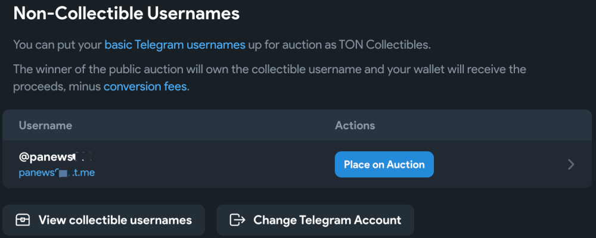The height and width of the screenshot is (238, 596).
Task: Click the Non-Collectible Usernames heading
Action: [x=126, y=13]
